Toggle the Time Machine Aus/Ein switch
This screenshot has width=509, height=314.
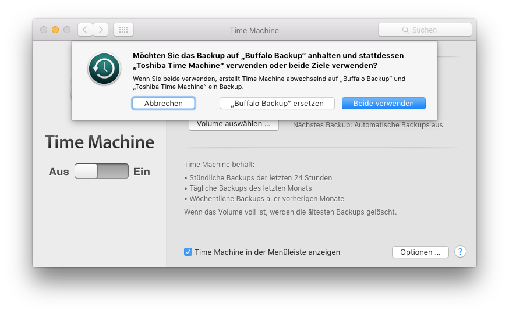click(x=101, y=171)
